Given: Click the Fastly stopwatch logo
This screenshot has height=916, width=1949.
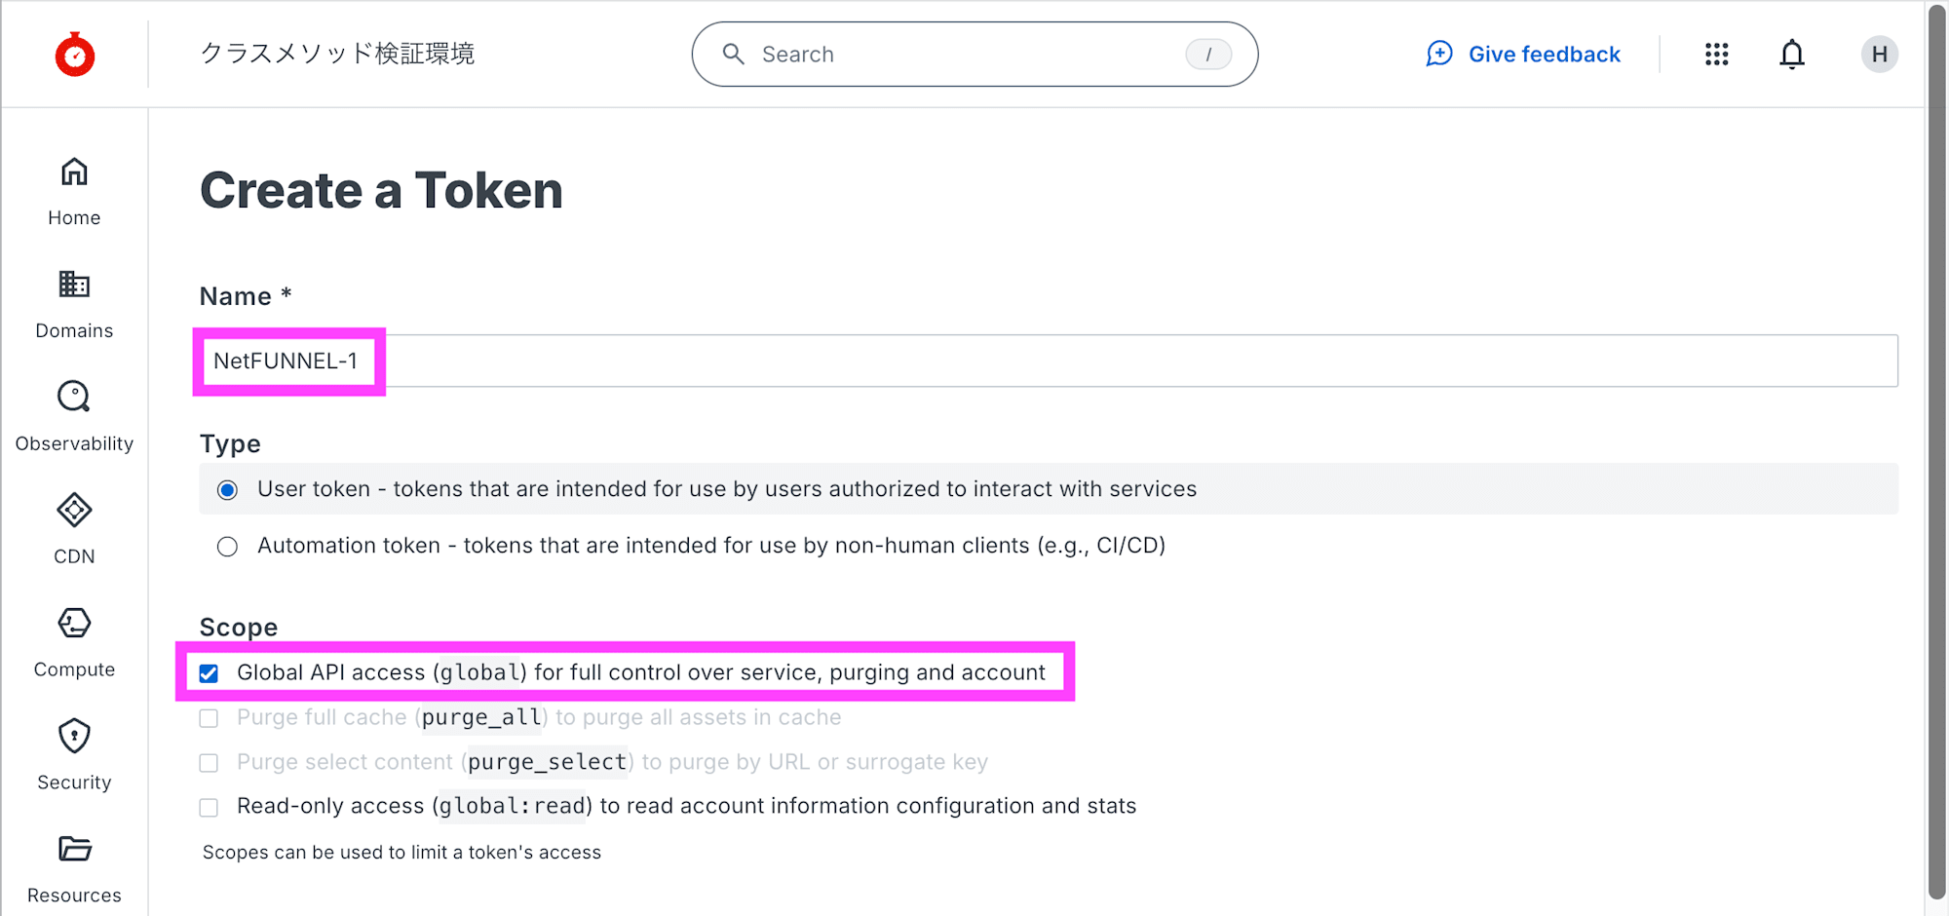Looking at the screenshot, I should [75, 55].
